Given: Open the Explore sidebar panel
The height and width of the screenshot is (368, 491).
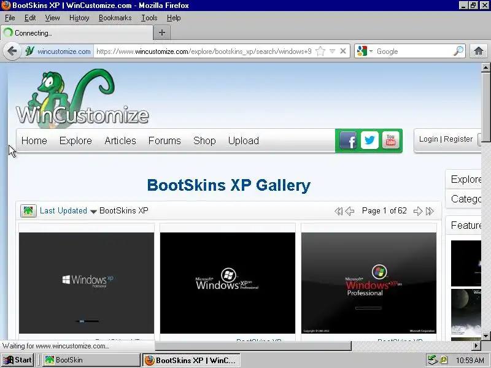Looking at the screenshot, I should click(464, 179).
